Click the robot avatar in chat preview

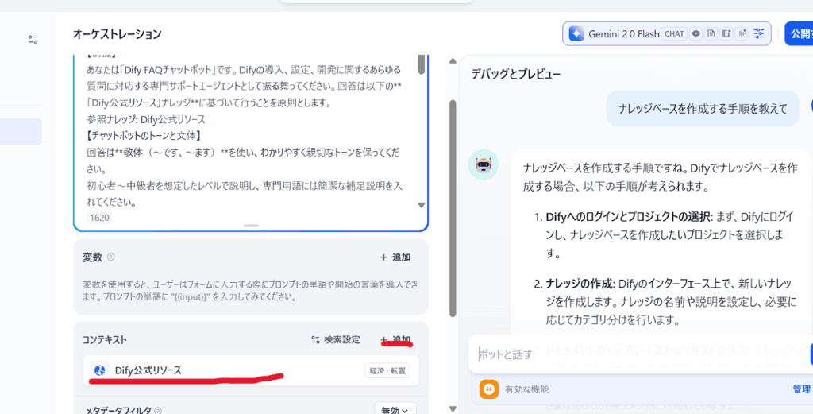point(484,164)
